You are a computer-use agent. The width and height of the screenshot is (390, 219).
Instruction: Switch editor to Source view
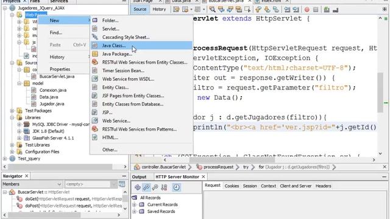[x=140, y=9]
